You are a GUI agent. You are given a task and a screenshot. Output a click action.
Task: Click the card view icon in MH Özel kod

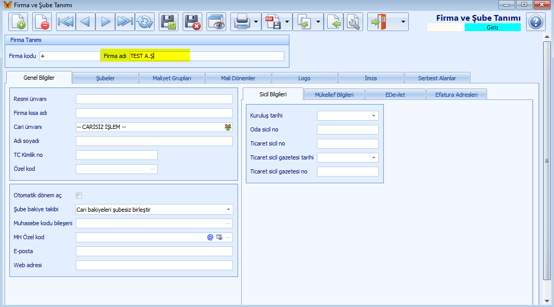[x=219, y=237]
